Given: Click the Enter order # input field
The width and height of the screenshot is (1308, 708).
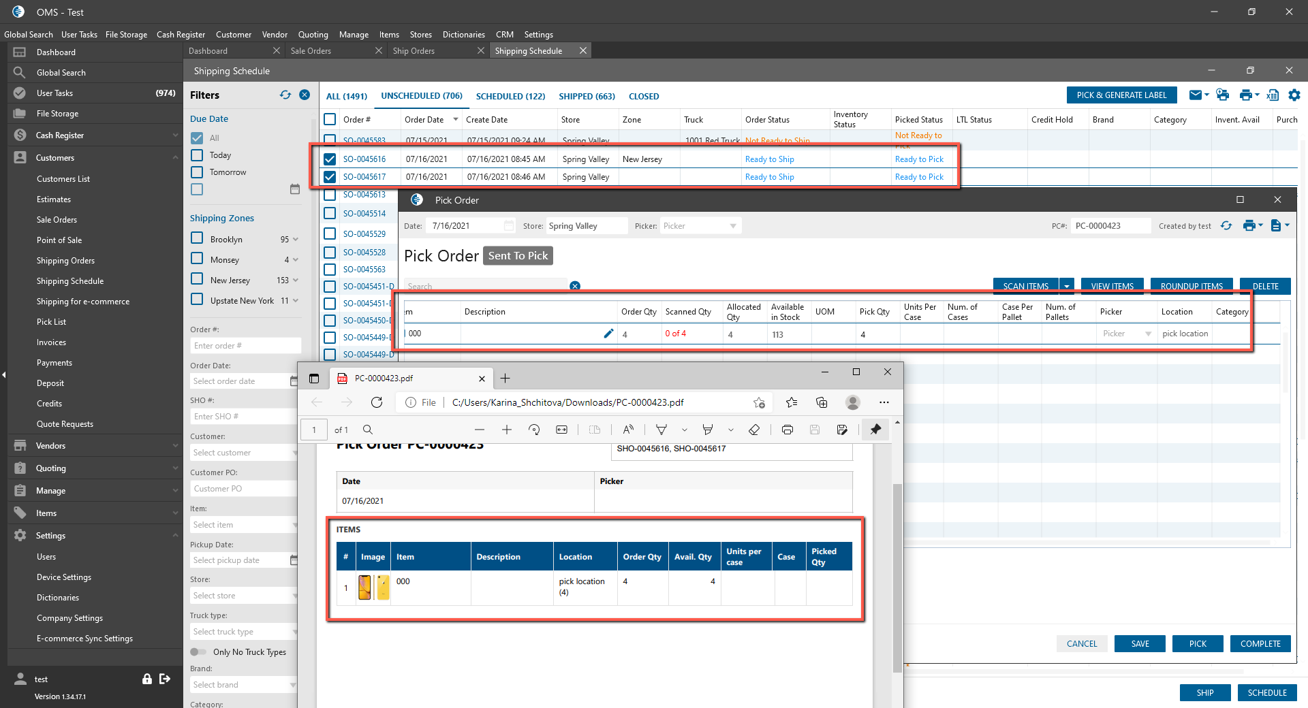Looking at the screenshot, I should point(245,346).
